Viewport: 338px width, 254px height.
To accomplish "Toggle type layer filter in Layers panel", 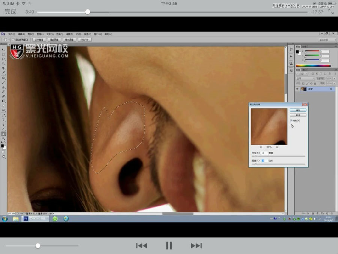I will (321, 74).
